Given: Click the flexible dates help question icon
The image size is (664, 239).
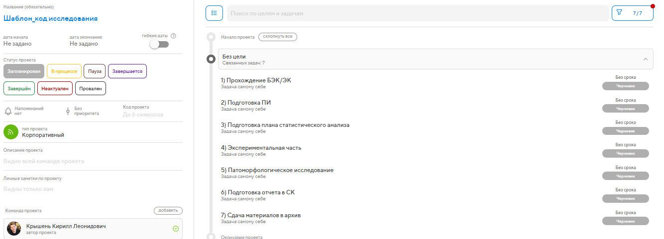Looking at the screenshot, I should [174, 36].
